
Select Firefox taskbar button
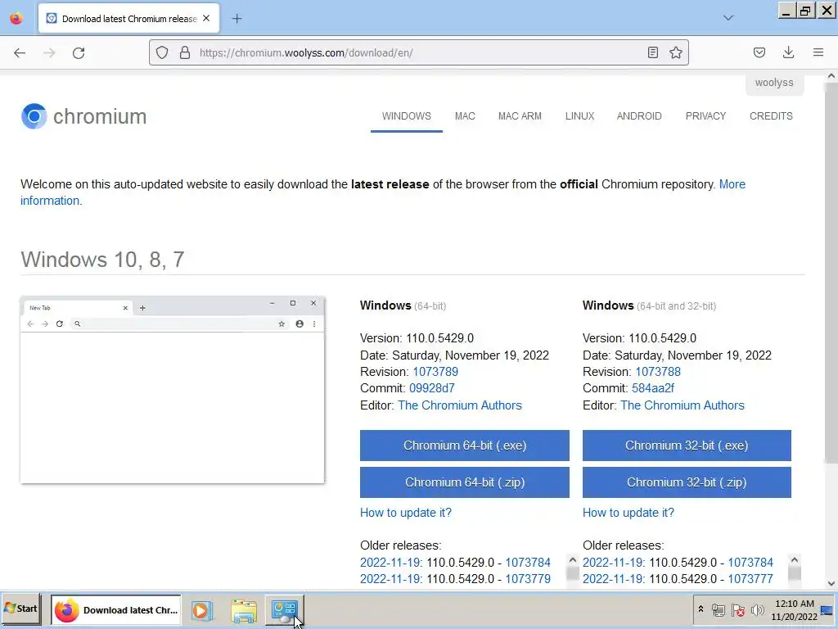coord(116,609)
